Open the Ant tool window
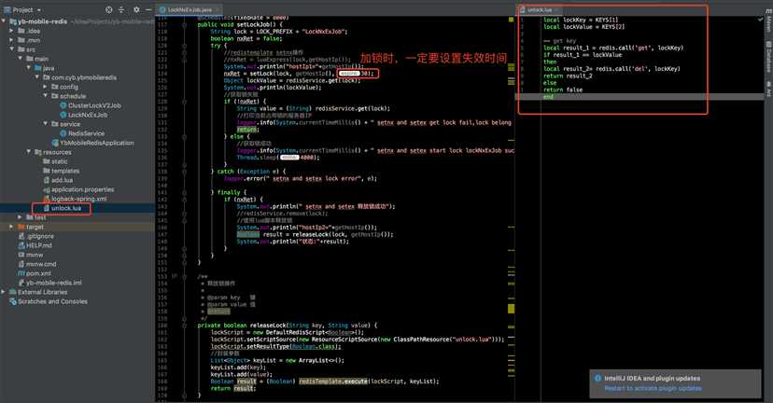This screenshot has width=773, height=403. tap(768, 90)
